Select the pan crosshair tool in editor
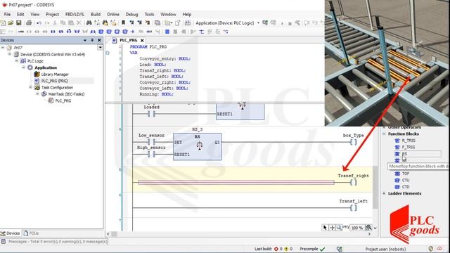The image size is (450, 253). 332,228
